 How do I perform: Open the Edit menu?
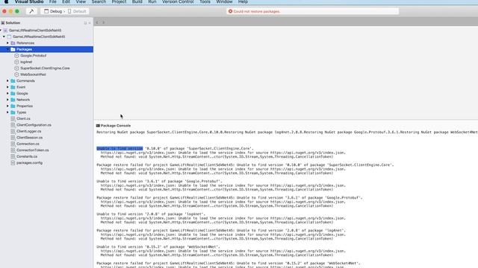66,1
